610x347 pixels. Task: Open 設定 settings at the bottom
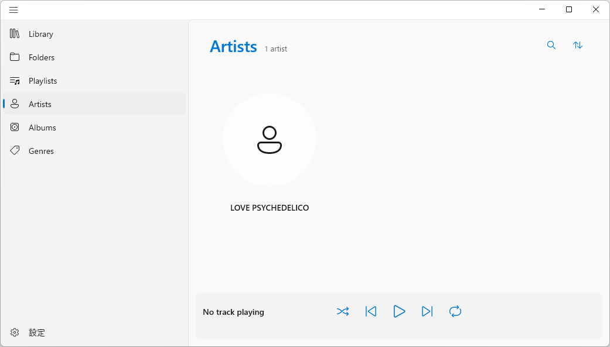click(36, 332)
